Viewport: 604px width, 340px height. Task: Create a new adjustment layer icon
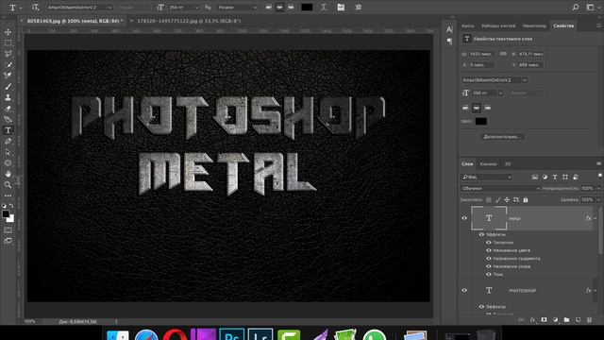coord(555,320)
